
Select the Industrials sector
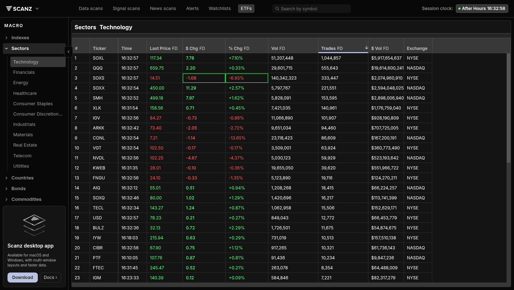[x=38, y=124]
